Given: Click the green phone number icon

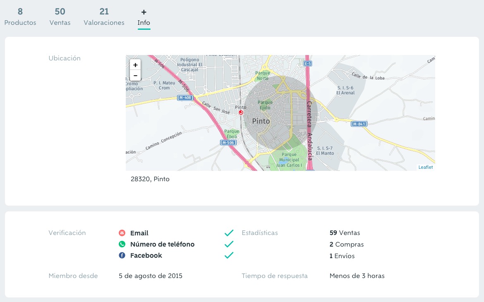Looking at the screenshot, I should point(122,244).
